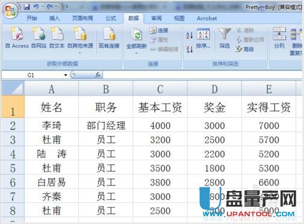Screen dimensions: 304x224
Task: Sort ascending with A-Z icon
Action: click(x=189, y=35)
